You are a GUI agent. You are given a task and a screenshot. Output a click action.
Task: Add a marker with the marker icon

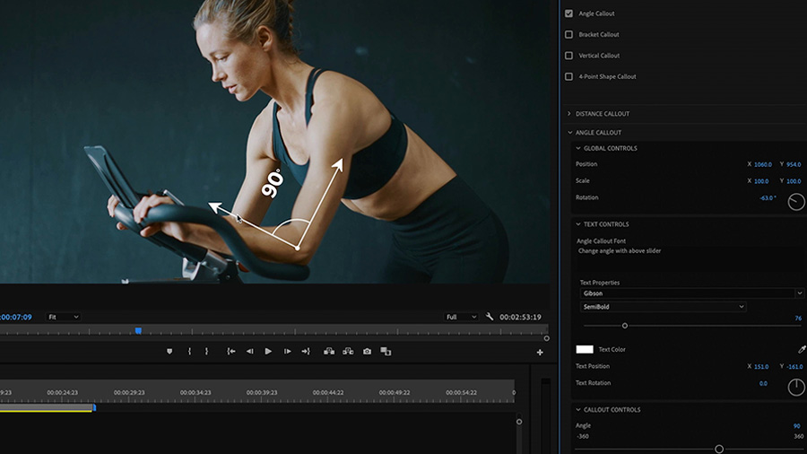[169, 352]
